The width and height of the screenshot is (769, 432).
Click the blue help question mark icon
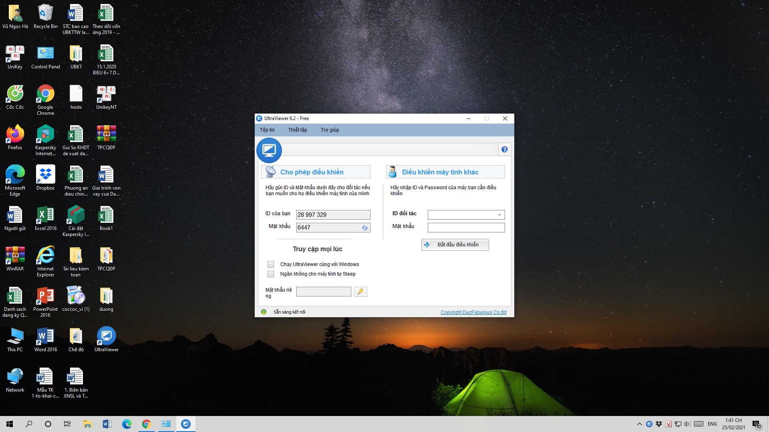(504, 150)
